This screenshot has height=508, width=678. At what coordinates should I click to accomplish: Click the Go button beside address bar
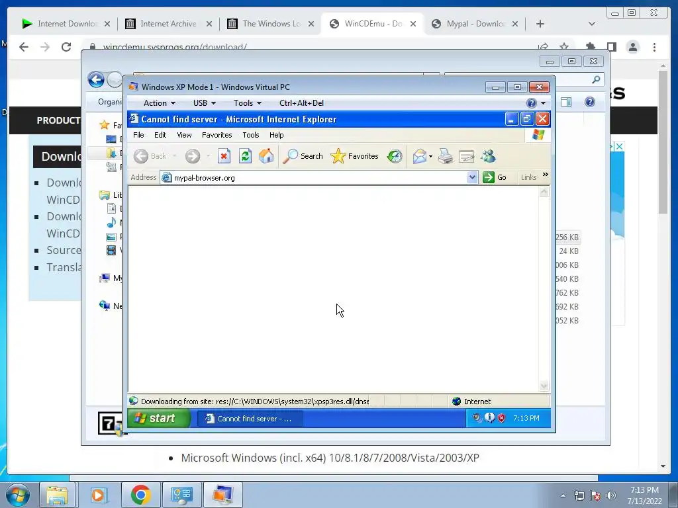pyautogui.click(x=495, y=177)
